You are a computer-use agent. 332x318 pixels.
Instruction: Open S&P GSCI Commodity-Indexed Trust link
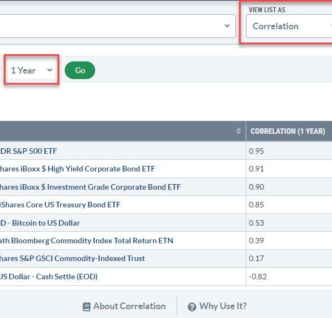(x=72, y=258)
